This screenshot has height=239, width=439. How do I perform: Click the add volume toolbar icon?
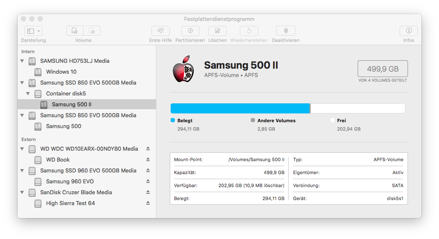tap(75, 31)
